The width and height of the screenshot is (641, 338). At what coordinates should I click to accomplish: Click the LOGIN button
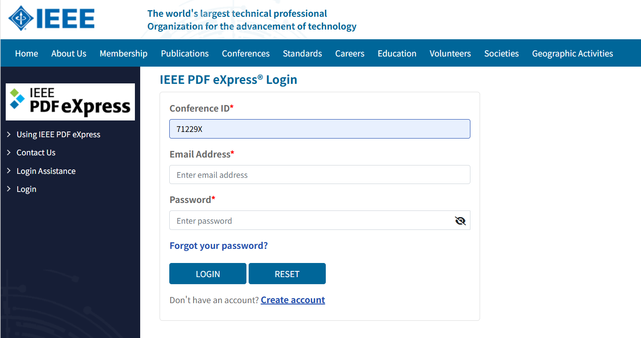(x=208, y=274)
